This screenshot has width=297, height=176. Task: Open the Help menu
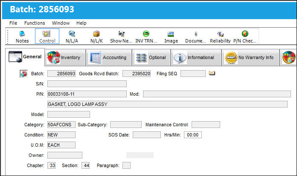[x=82, y=23]
